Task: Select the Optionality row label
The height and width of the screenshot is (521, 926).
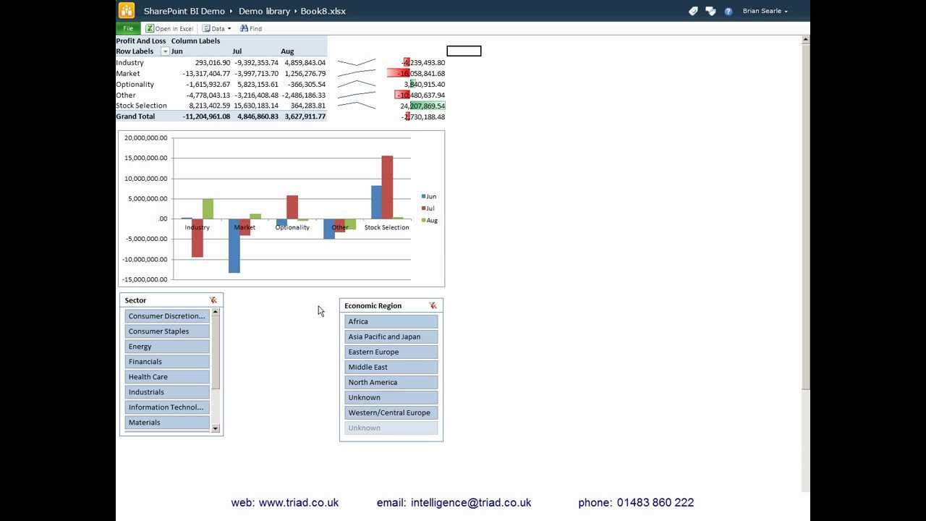Action: coord(135,85)
